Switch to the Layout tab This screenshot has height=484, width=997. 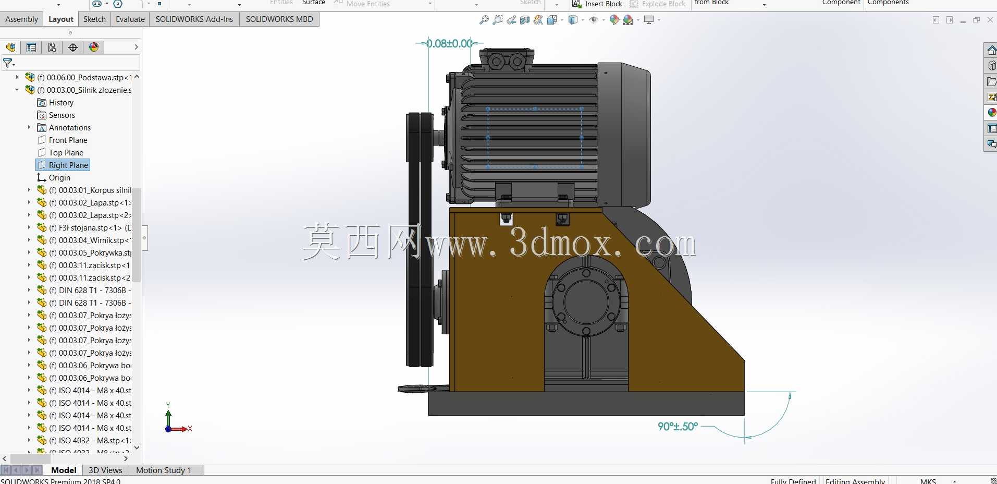click(61, 19)
